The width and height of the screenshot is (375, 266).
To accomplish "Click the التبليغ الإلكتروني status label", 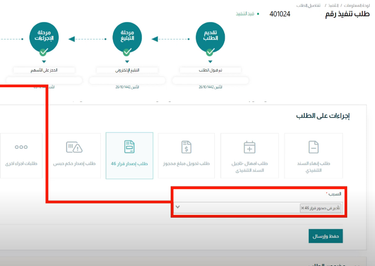I will tap(127, 70).
